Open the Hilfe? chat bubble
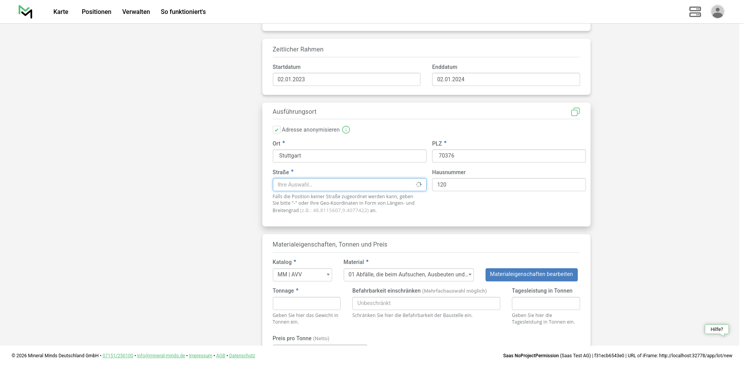 tap(716, 329)
